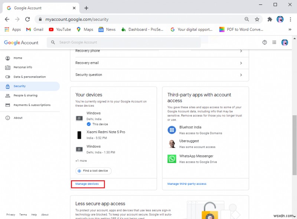Click the reload page icon
The height and width of the screenshot is (219, 297).
pos(27,19)
